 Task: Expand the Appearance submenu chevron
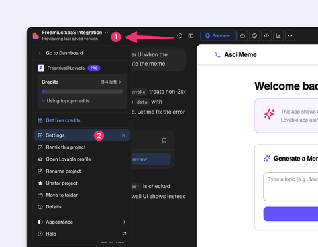click(x=125, y=222)
